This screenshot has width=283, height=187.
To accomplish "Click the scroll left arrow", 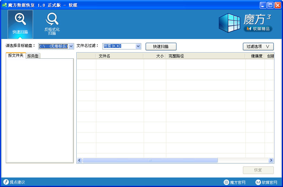I will pos(79,160).
